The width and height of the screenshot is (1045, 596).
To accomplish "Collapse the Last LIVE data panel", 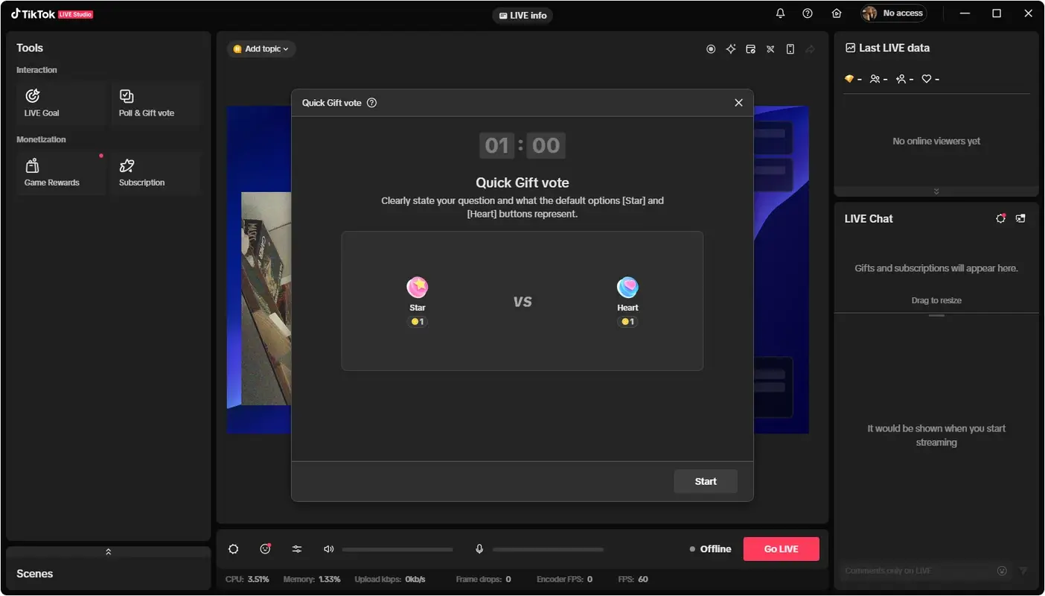I will click(936, 191).
